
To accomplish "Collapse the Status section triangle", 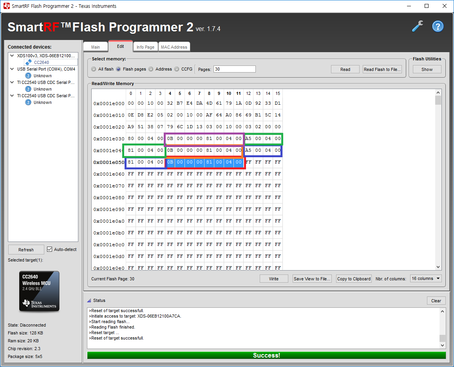I will tap(89, 300).
